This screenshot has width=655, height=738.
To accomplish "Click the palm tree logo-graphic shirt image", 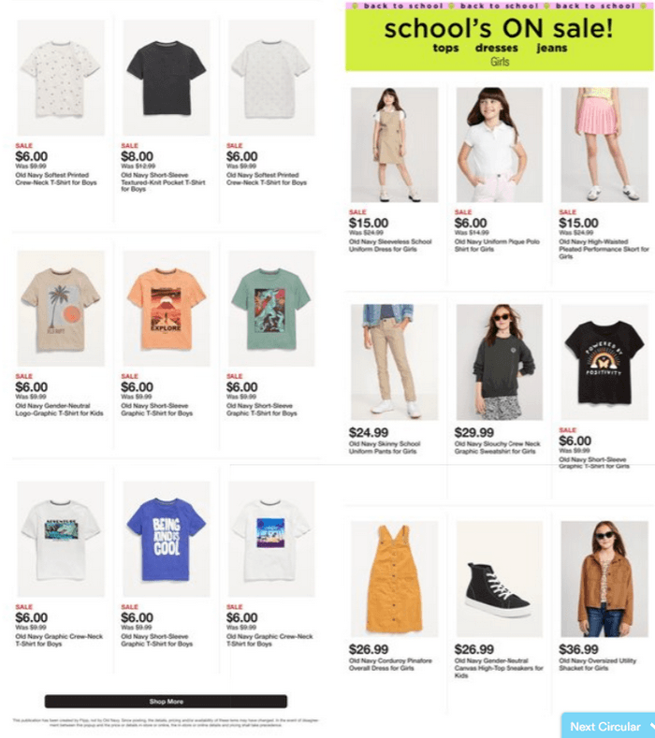I will [x=61, y=309].
